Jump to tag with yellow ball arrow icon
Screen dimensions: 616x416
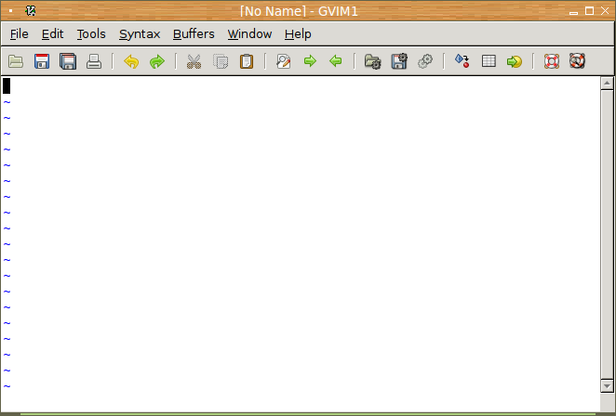515,61
